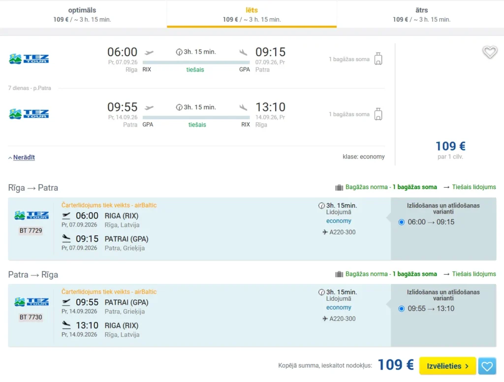504x382 pixels.
Task: Click economy link for BT 7730 flight
Action: (339, 307)
